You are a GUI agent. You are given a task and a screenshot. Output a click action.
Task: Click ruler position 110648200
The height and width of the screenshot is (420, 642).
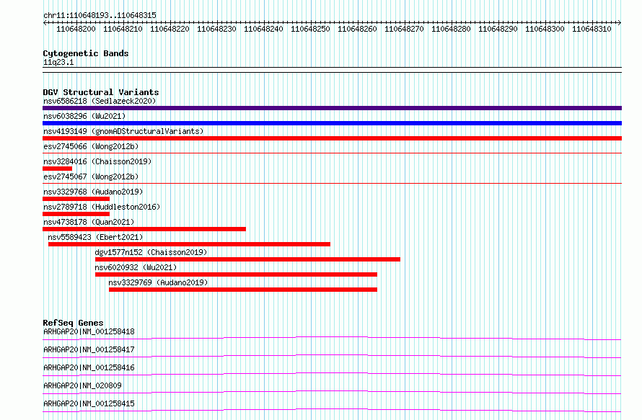[x=76, y=29]
